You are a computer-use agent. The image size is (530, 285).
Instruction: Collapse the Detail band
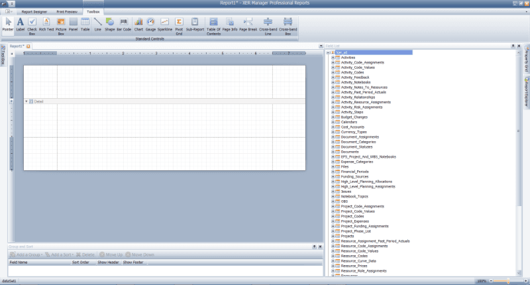(x=26, y=101)
